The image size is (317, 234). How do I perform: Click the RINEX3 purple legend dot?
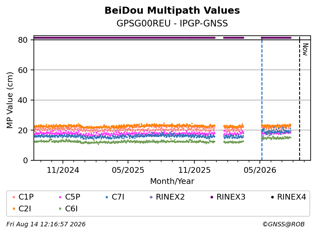pos(212,197)
